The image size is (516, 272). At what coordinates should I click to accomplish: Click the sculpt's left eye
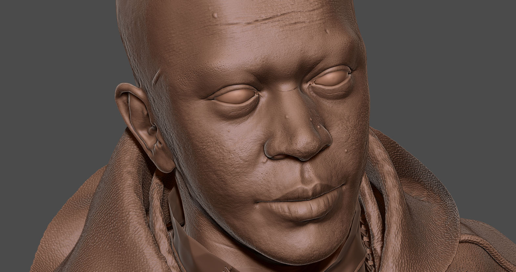[x=333, y=78]
